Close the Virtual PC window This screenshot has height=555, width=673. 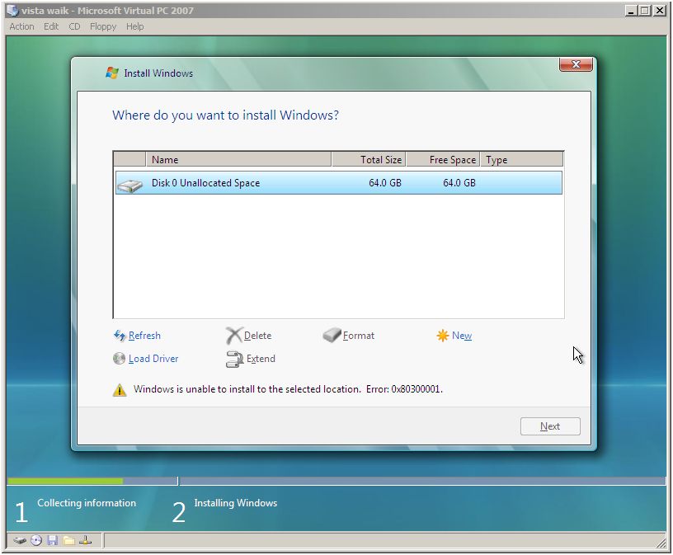pos(659,10)
